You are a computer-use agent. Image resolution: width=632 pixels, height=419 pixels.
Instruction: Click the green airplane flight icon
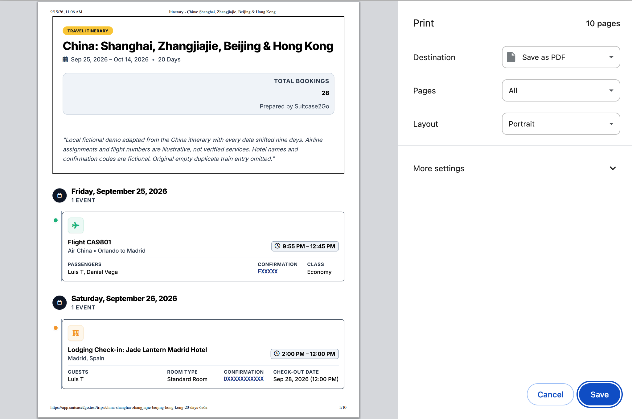76,226
